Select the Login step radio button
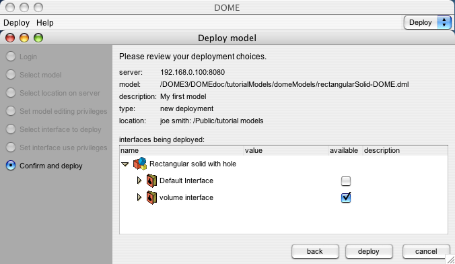 (11, 57)
